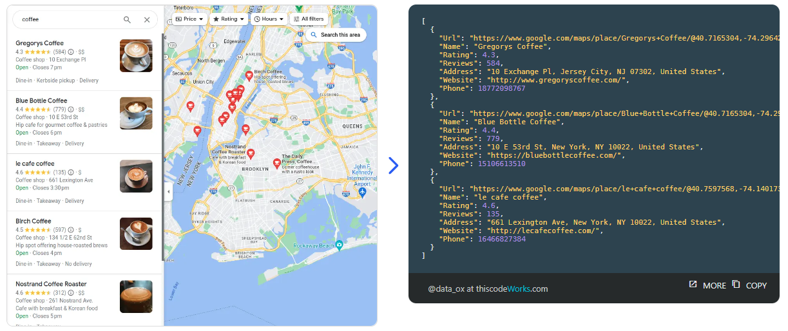The height and width of the screenshot is (331, 788).
Task: Click the Nostrand Coffee Roaster map pin
Action: pyautogui.click(x=251, y=154)
